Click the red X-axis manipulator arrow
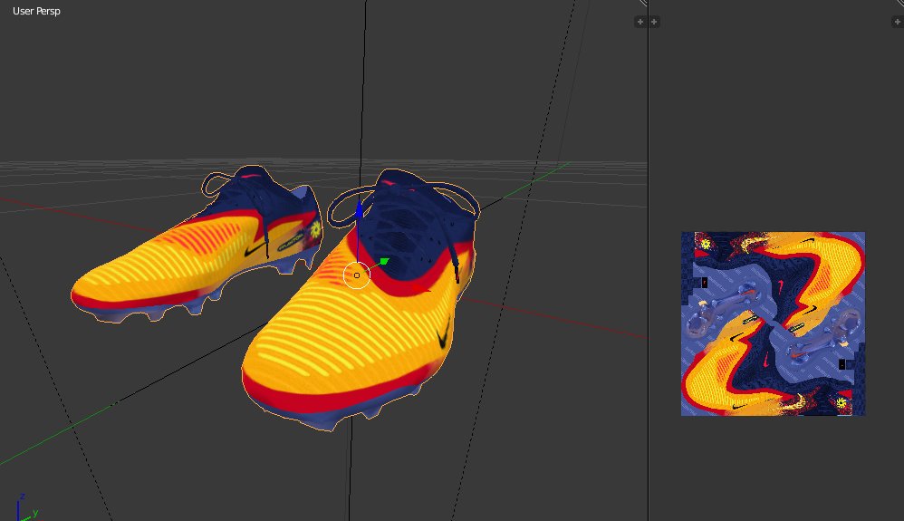Screen dimensions: 904x521 coord(422,288)
